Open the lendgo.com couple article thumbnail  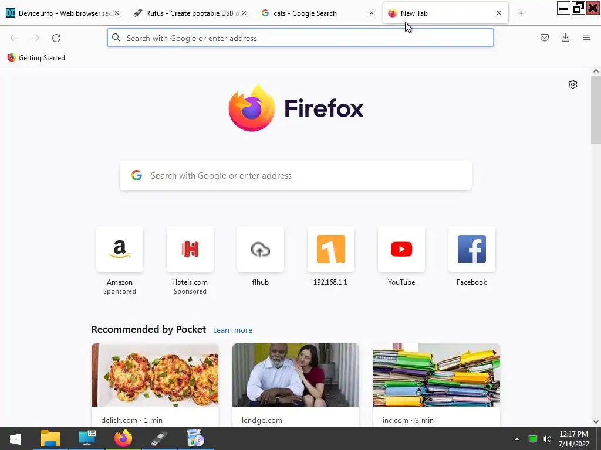pyautogui.click(x=296, y=375)
